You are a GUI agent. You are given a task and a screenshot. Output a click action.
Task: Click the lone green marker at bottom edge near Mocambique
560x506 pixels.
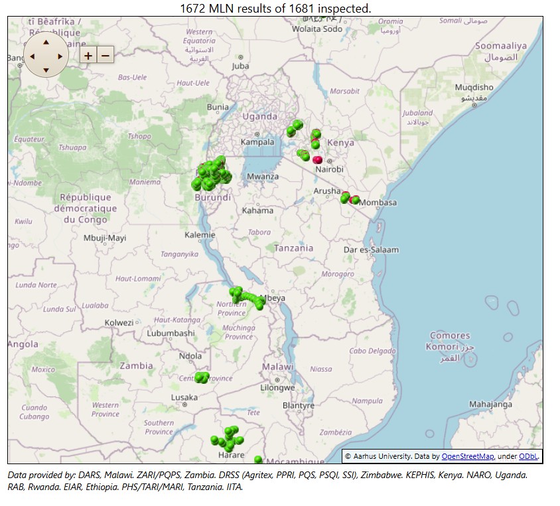pyautogui.click(x=258, y=460)
